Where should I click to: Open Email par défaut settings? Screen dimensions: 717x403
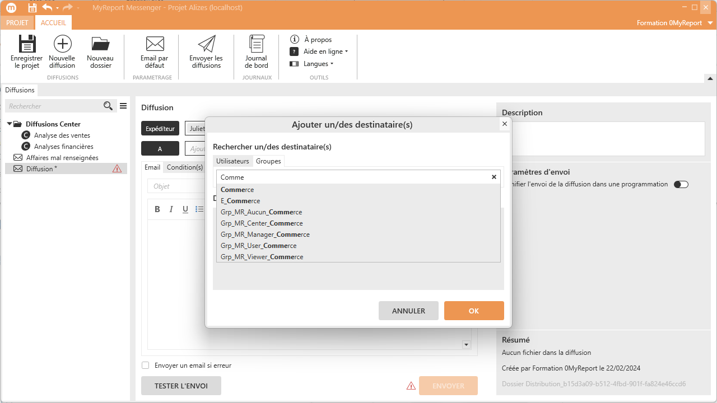(155, 45)
